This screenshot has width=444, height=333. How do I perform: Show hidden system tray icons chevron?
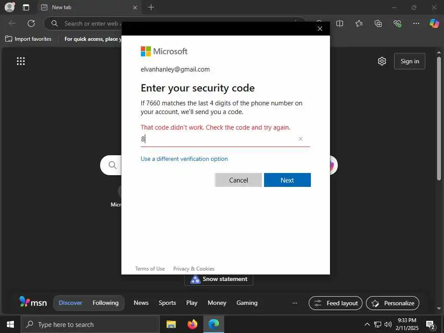367,324
